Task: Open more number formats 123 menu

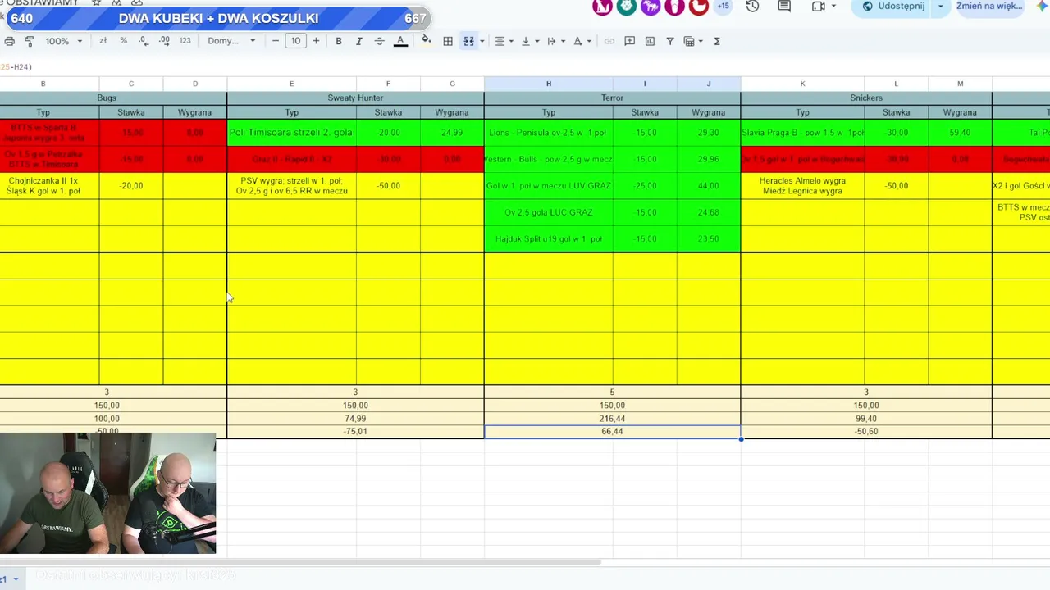Action: click(x=185, y=41)
